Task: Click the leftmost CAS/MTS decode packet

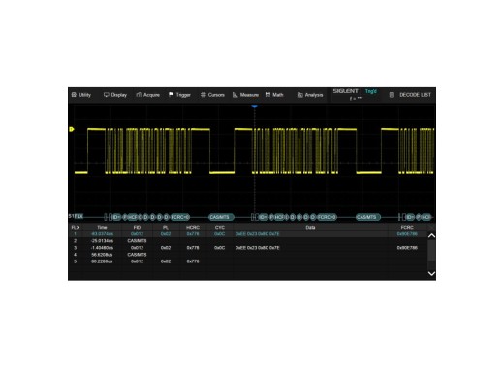Action: [x=221, y=217]
